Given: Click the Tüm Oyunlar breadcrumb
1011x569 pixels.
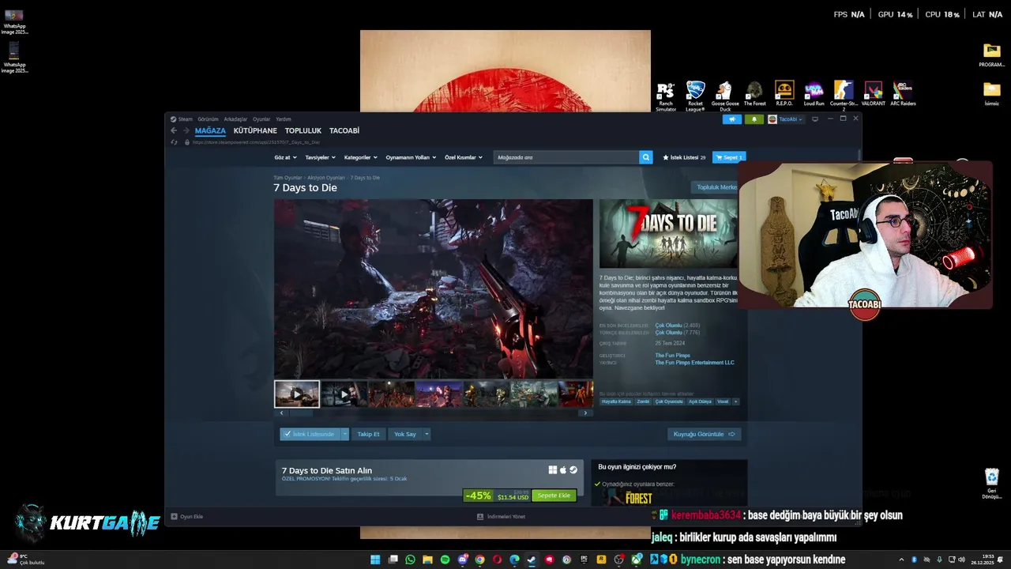Looking at the screenshot, I should [x=288, y=178].
